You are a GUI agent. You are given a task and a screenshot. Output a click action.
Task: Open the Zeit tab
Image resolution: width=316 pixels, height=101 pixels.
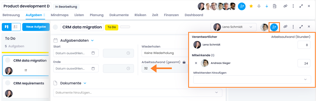click(155, 15)
